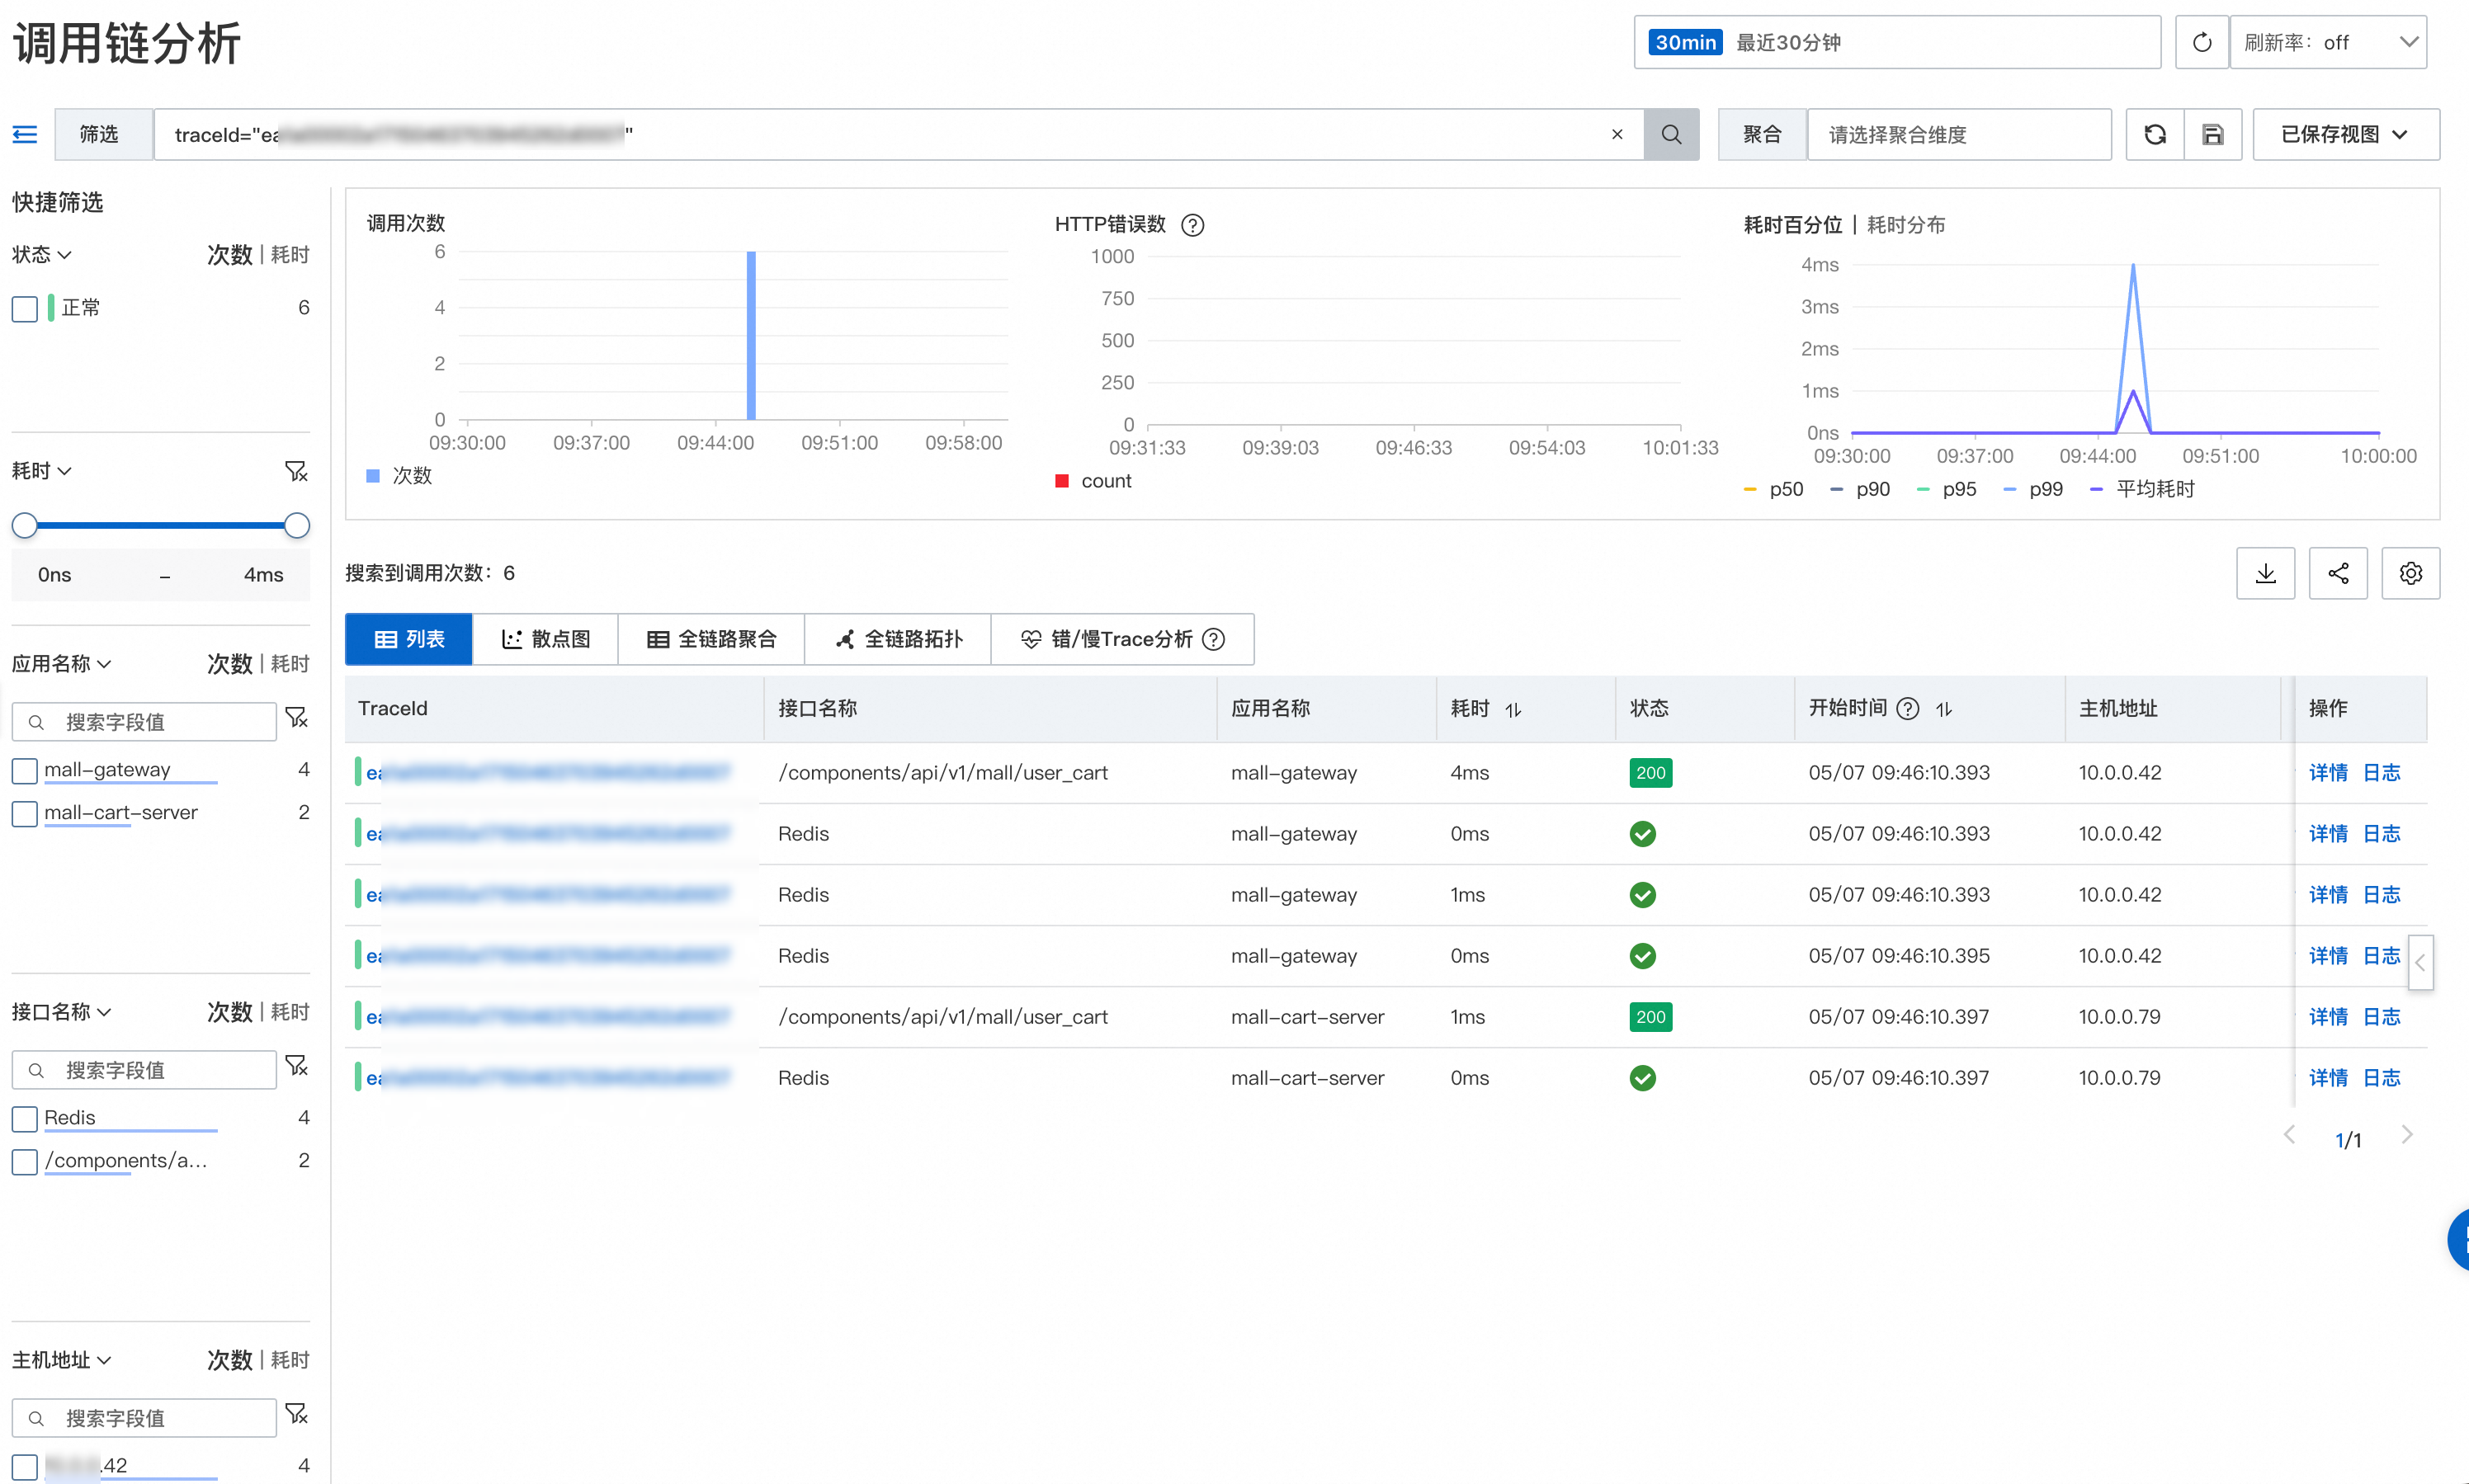Open the refresh rate dropdown
Viewport: 2469px width, 1484px height.
click(2329, 42)
